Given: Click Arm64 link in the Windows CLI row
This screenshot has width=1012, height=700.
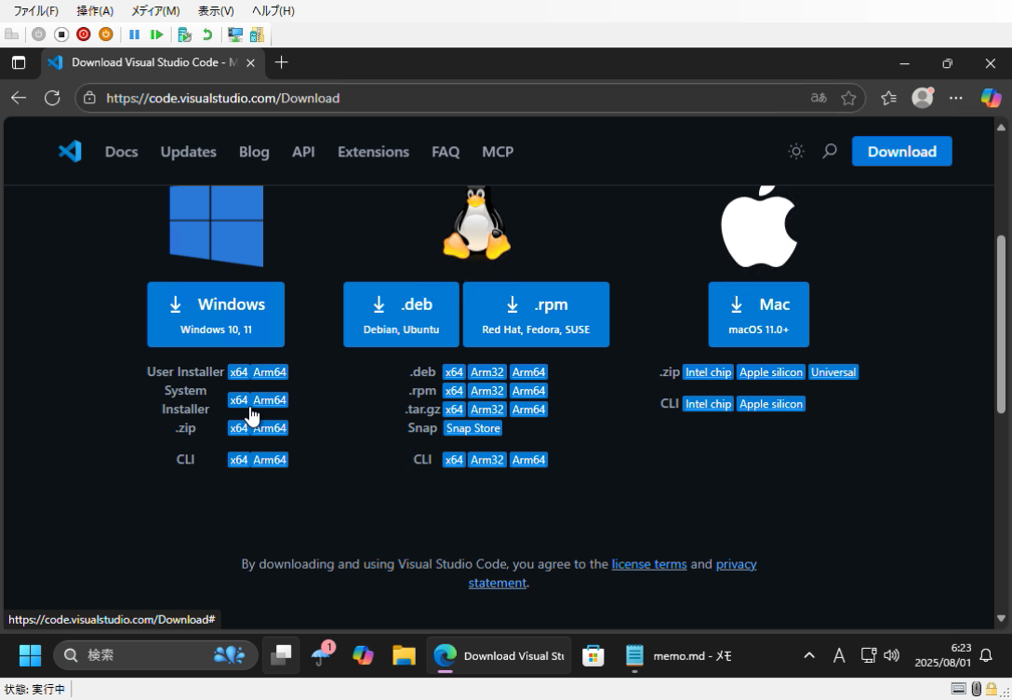Looking at the screenshot, I should click(270, 460).
